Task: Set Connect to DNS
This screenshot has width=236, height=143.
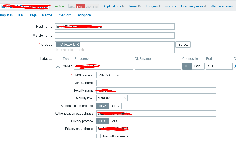Action: (x=198, y=66)
